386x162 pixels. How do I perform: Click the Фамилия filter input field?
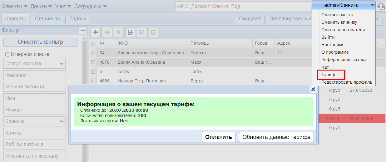coord(35,75)
